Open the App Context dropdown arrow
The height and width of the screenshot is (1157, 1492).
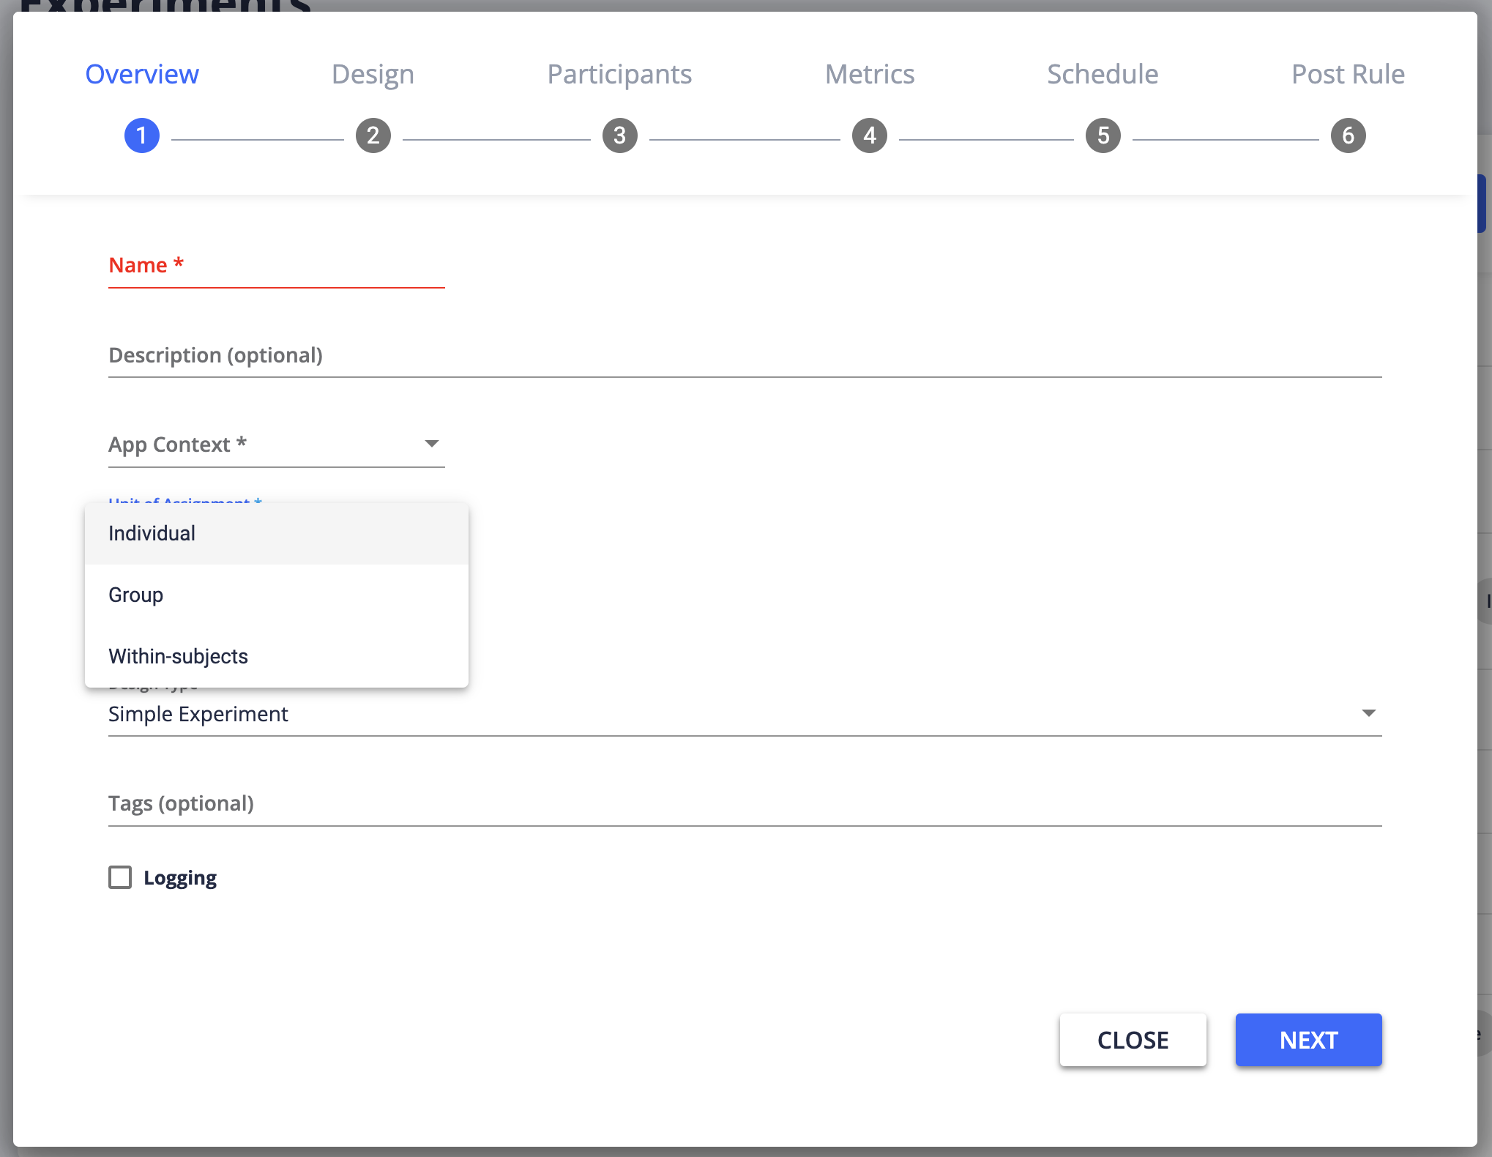coord(432,444)
